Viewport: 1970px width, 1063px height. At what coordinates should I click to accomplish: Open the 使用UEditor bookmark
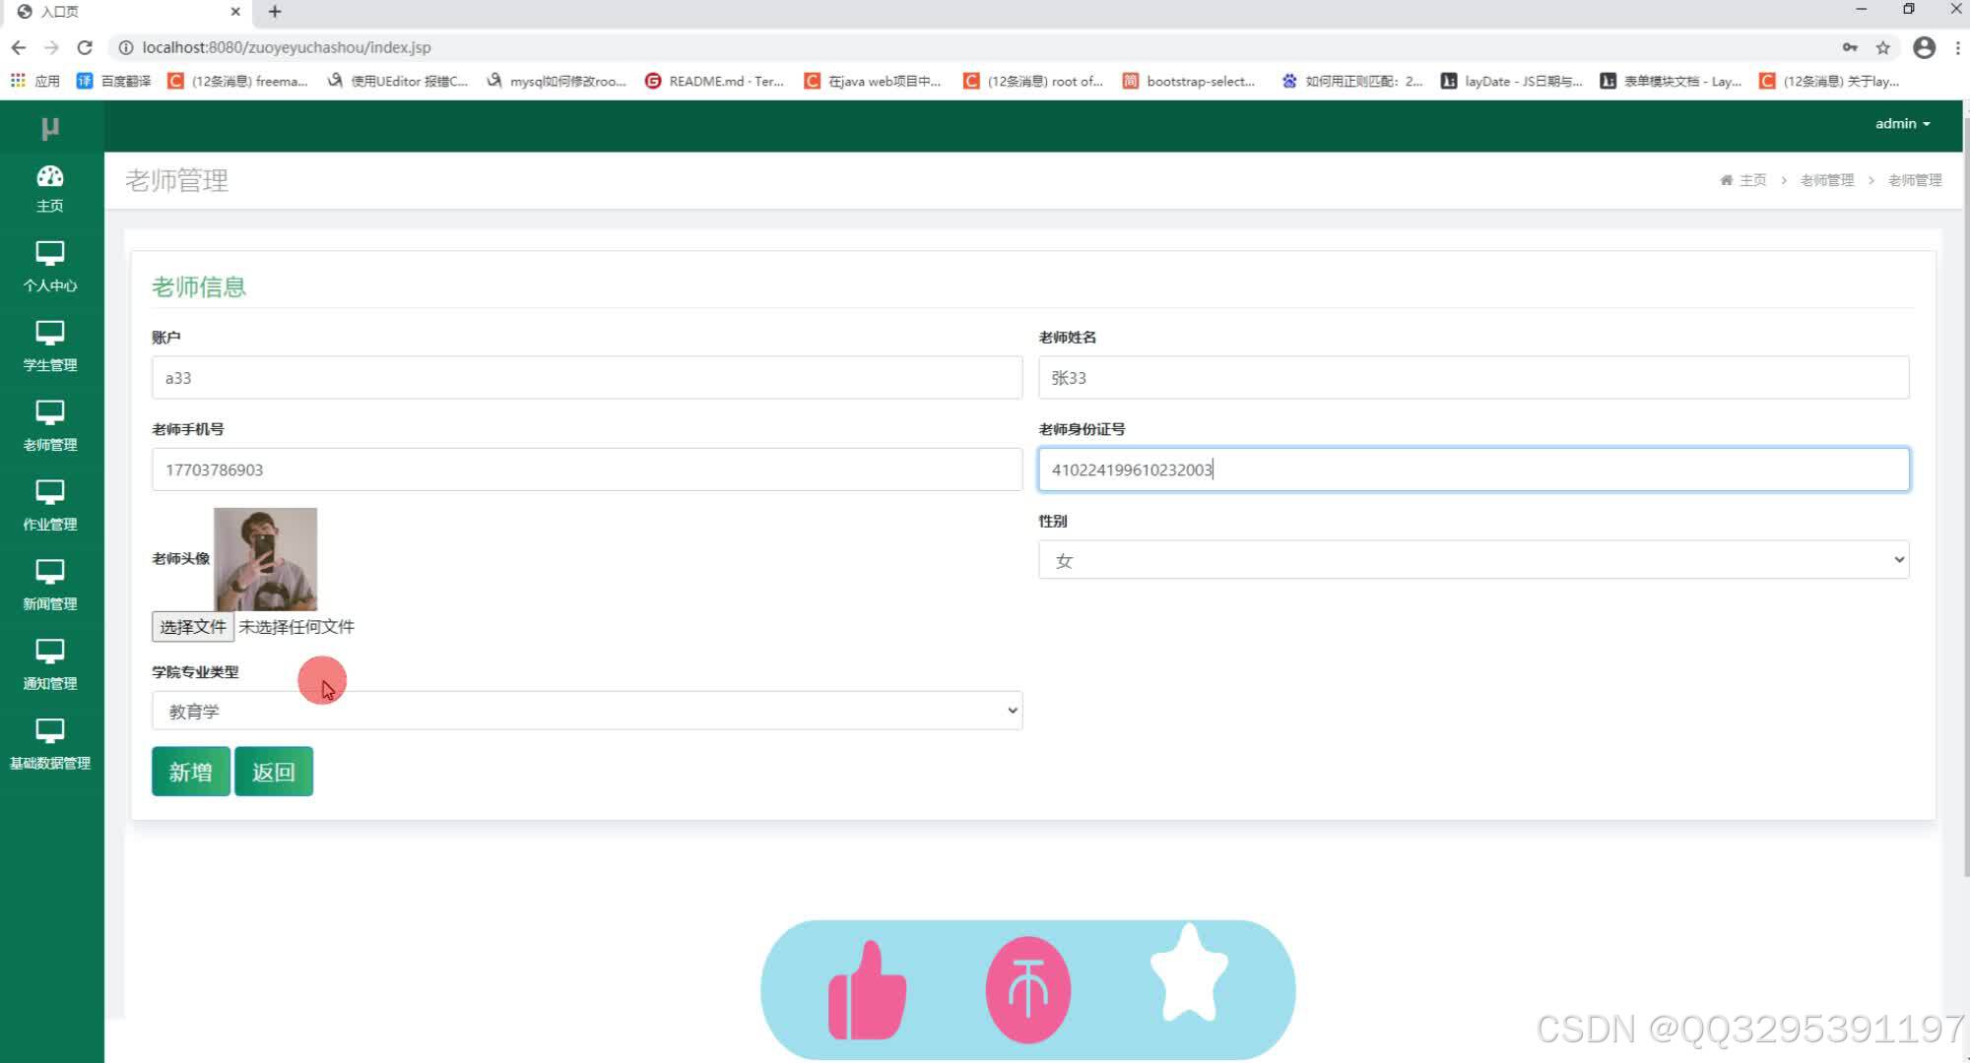pos(398,81)
